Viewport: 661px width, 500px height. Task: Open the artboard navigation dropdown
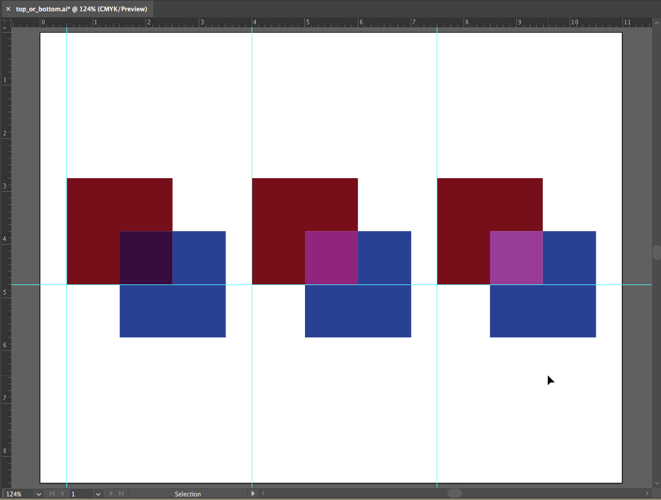pos(98,493)
